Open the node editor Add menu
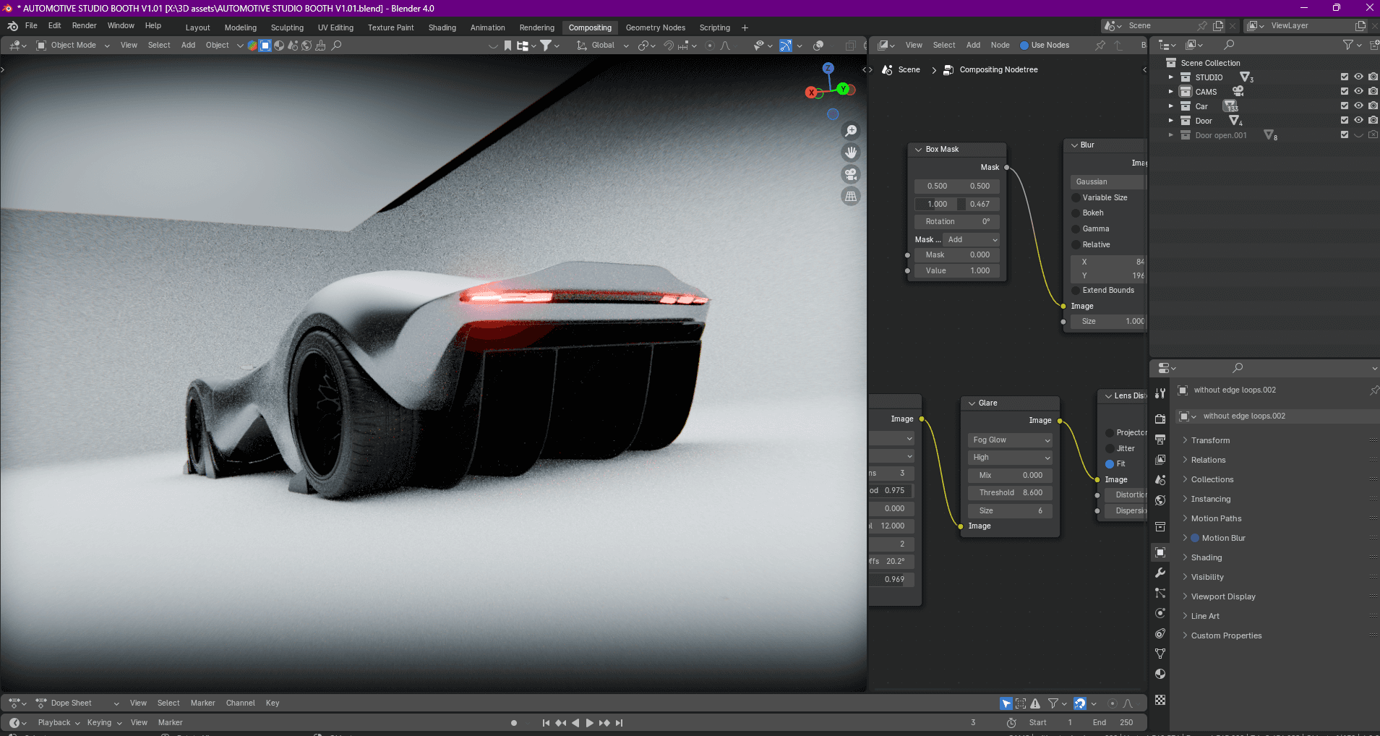 tap(973, 45)
